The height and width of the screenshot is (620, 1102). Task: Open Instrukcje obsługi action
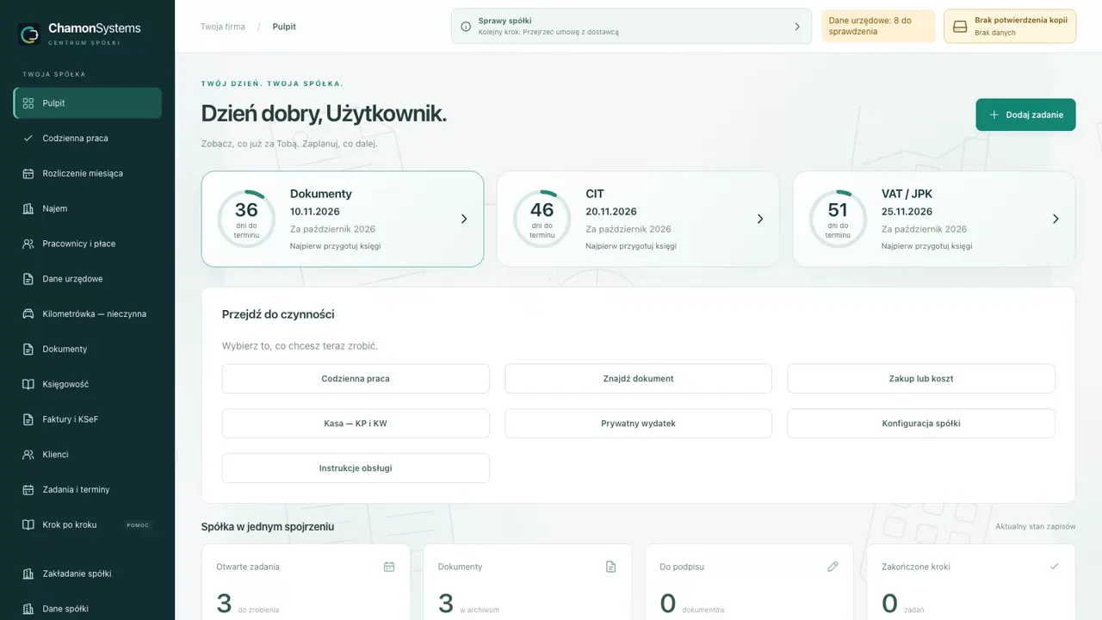(356, 468)
